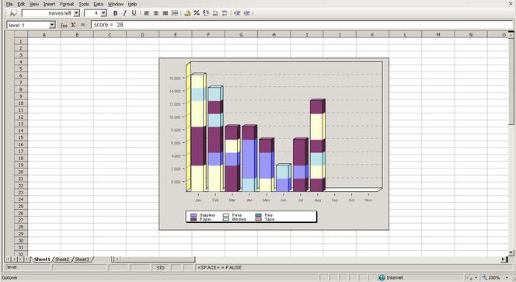Click the last sheet navigation arrow
This screenshot has height=282, width=516.
point(27,259)
